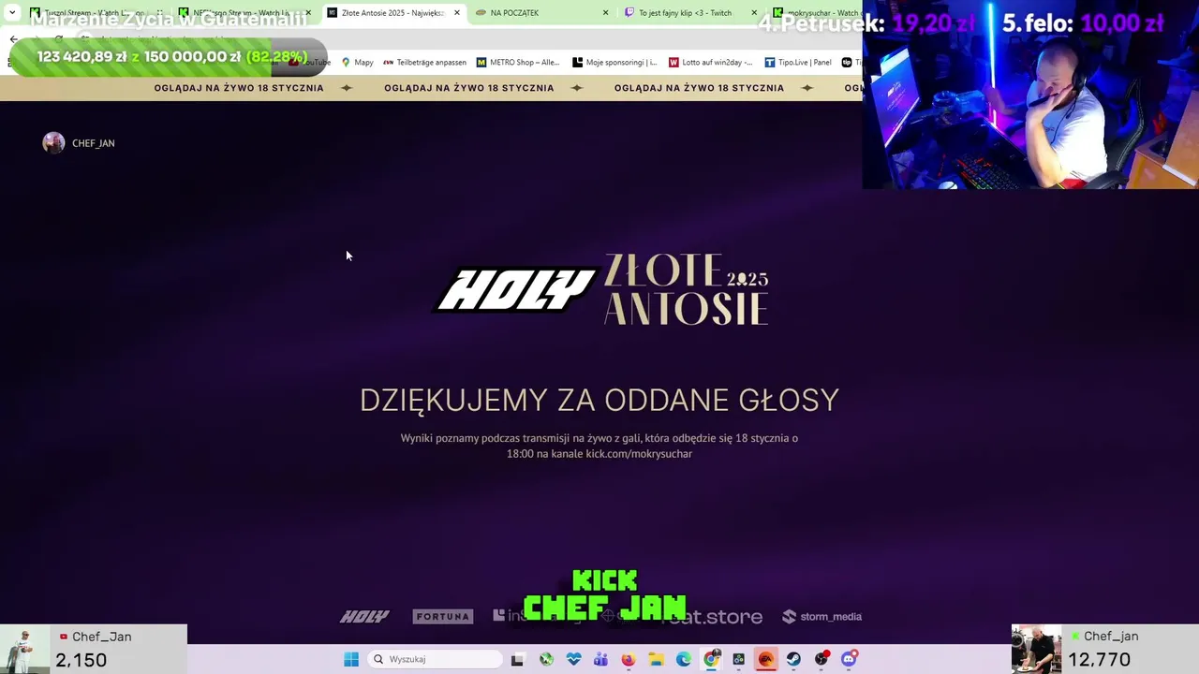This screenshot has height=674, width=1199.
Task: Open the green Xbox-style taskbar app
Action: pos(546,659)
